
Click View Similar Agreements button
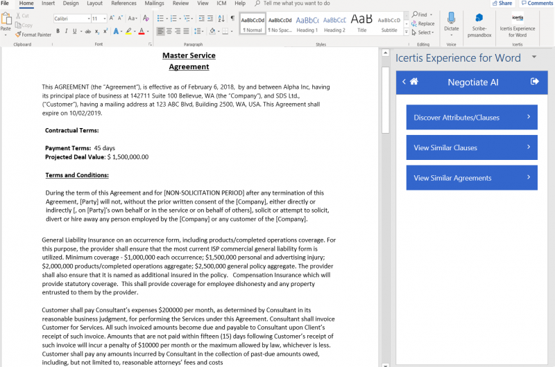pyautogui.click(x=472, y=178)
